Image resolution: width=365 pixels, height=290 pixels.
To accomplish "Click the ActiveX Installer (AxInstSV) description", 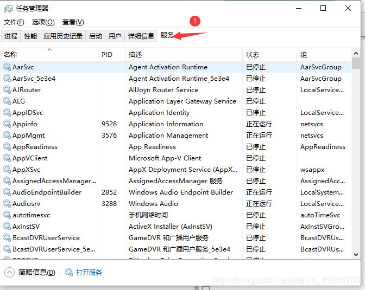I will pos(171,227).
